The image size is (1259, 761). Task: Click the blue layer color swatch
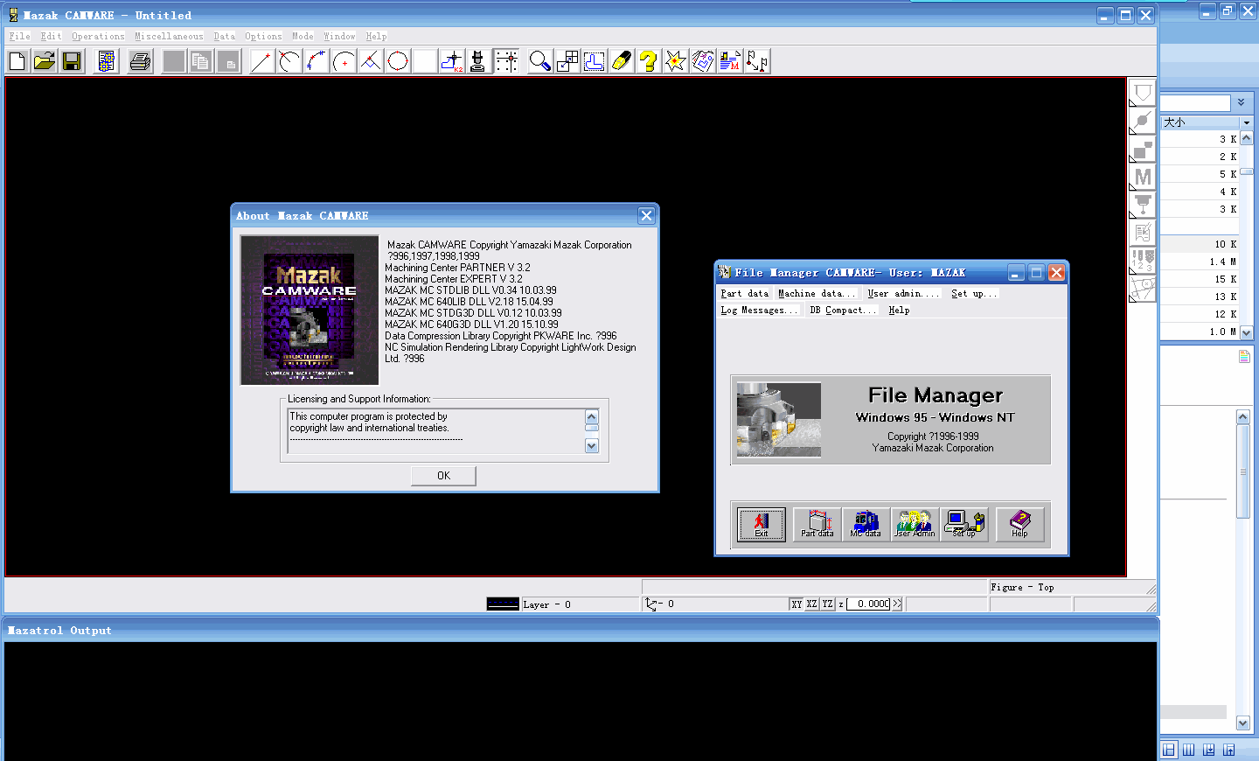[x=503, y=604]
